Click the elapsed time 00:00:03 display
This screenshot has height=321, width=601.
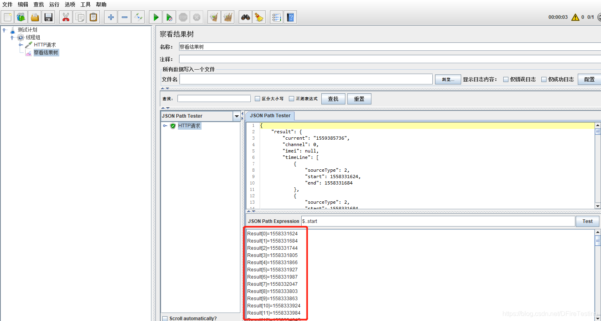tap(558, 17)
